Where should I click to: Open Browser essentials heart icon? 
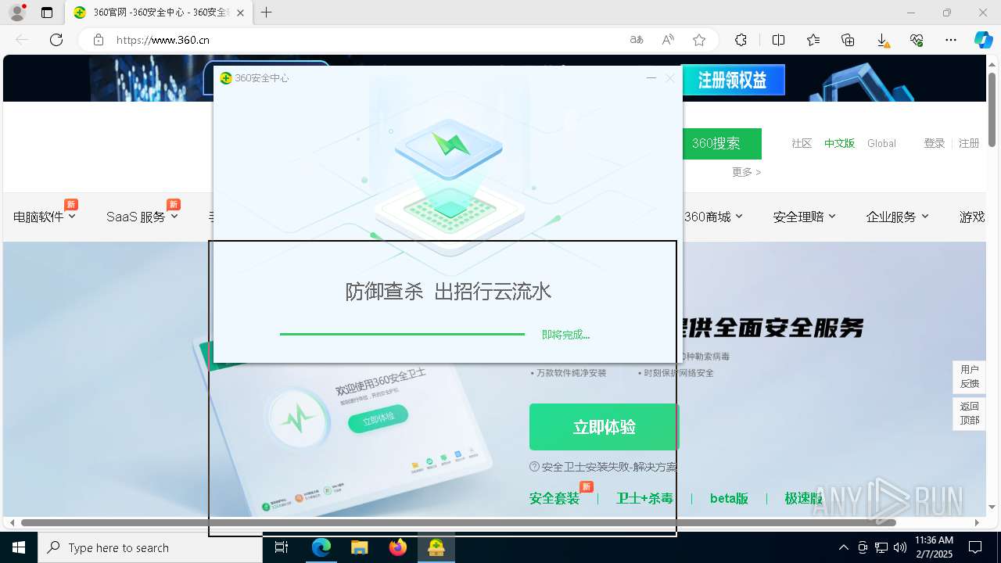pos(917,40)
